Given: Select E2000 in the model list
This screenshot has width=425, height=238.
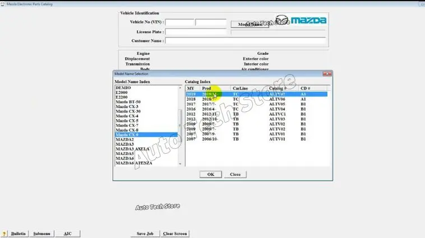Looking at the screenshot, I should (122, 92).
